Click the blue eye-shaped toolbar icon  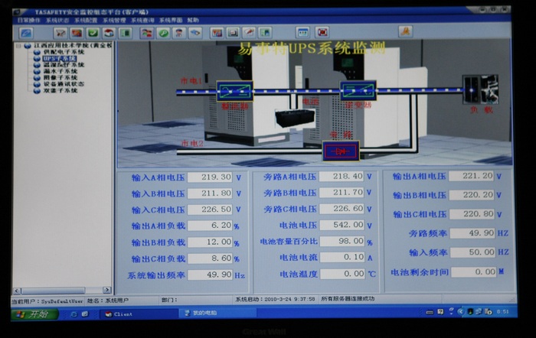(x=195, y=33)
